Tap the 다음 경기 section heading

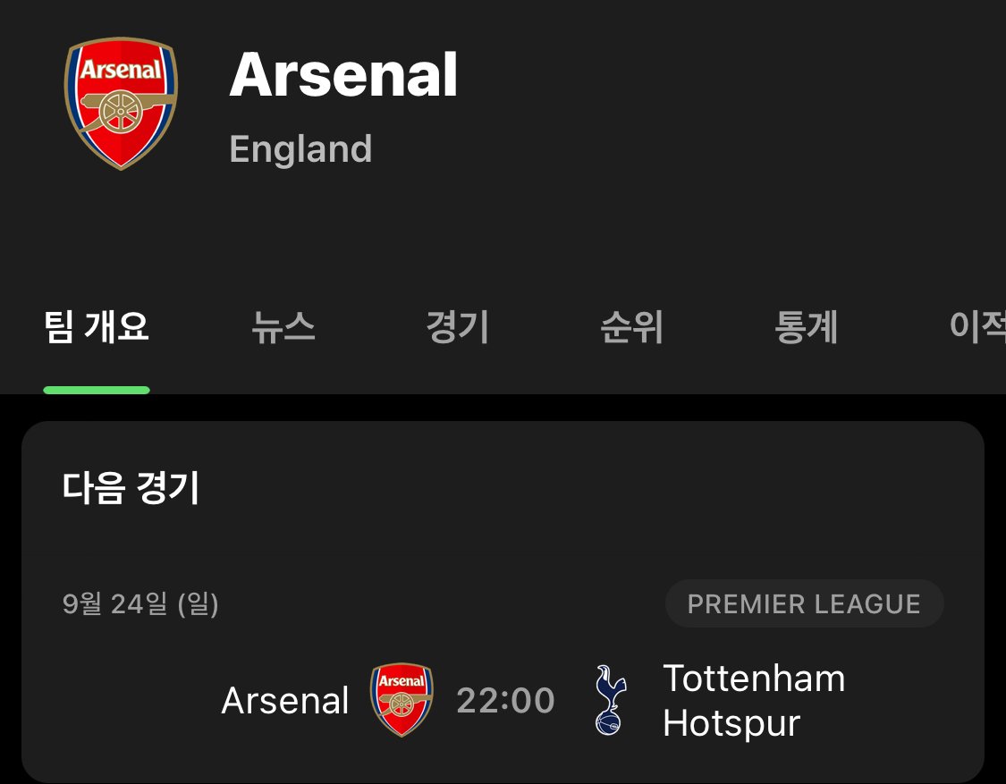(x=131, y=487)
